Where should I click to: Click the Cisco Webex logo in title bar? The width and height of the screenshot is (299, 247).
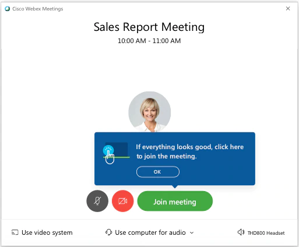pyautogui.click(x=8, y=9)
